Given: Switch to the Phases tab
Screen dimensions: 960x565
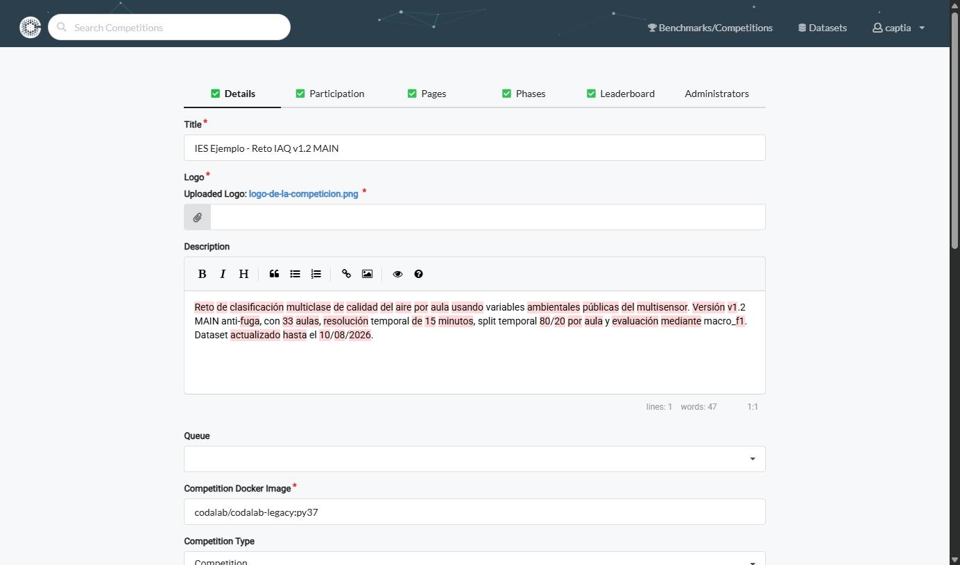Looking at the screenshot, I should pos(524,94).
